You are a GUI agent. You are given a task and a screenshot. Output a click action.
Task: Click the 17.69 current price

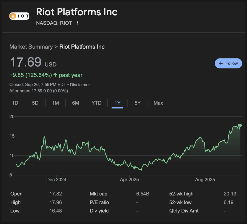pos(26,62)
